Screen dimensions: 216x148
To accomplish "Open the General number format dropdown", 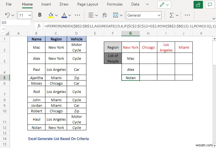I will point(143,15).
